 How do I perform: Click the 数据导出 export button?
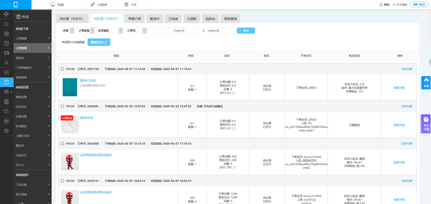[x=99, y=42]
